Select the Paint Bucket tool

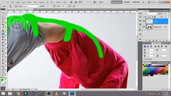[x=3, y=45]
